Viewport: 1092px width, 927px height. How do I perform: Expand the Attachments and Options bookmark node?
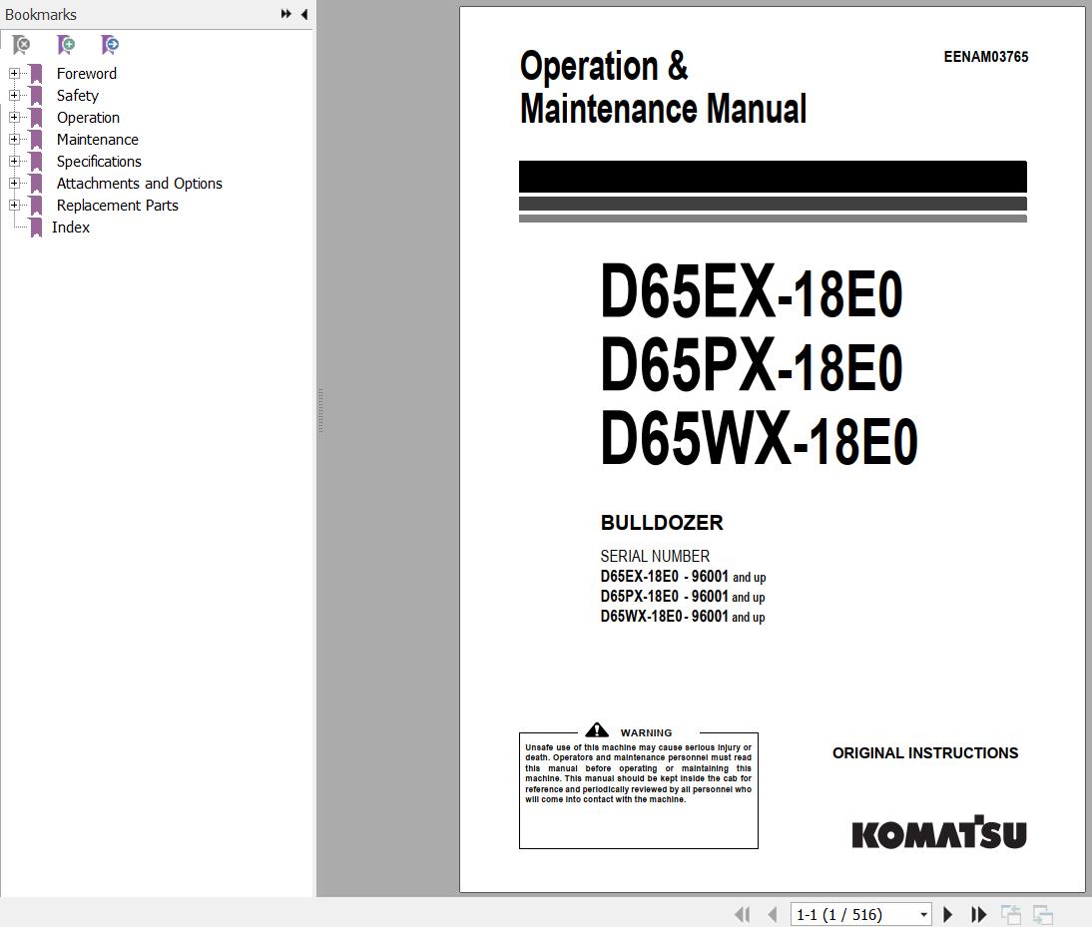point(14,183)
